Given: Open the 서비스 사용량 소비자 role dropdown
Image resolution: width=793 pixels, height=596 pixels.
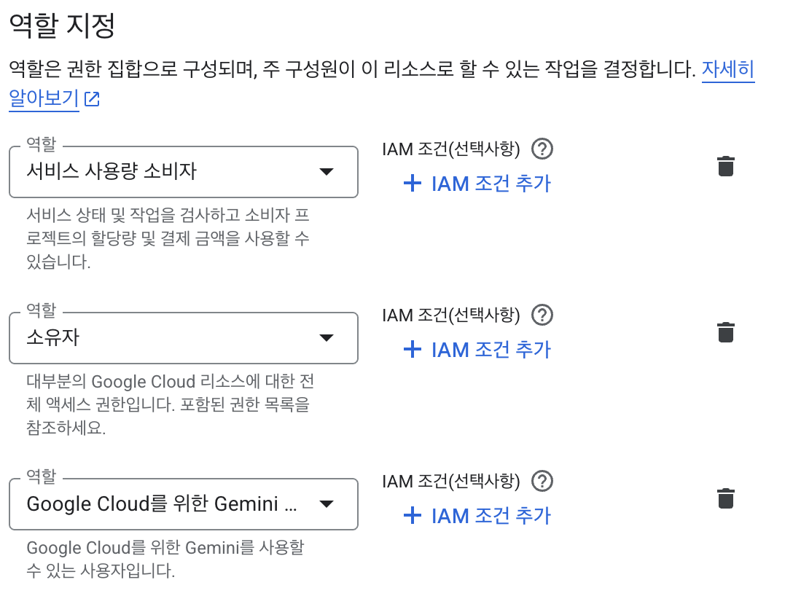Looking at the screenshot, I should [x=327, y=171].
